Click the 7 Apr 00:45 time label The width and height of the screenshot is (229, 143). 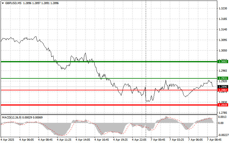(158, 140)
